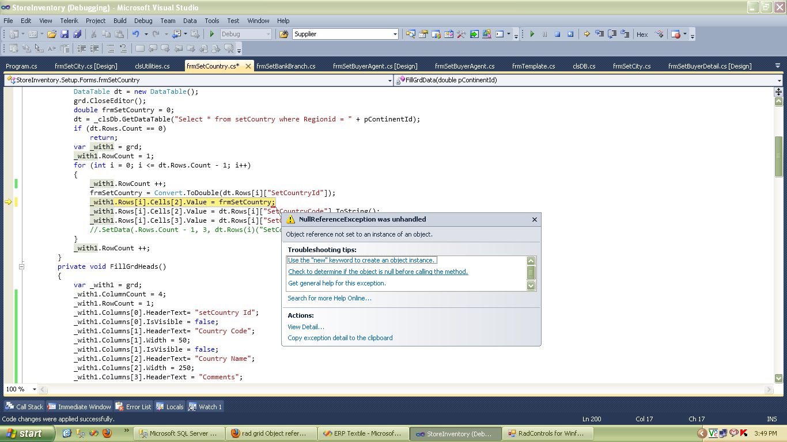This screenshot has height=442, width=787.
Task: Collapse the FillGrdHeads method outline
Action: coord(21,266)
